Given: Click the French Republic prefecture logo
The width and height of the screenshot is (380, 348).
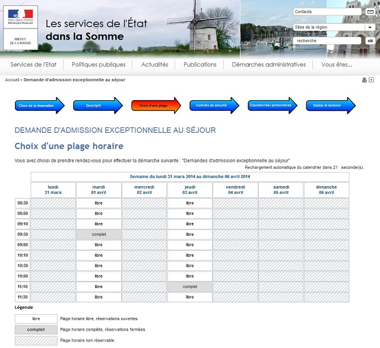Looking at the screenshot, I should point(20,27).
